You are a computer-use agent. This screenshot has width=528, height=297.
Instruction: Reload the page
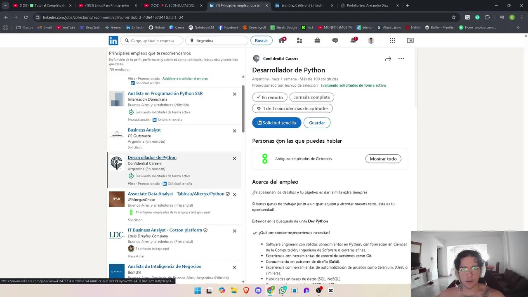26,17
